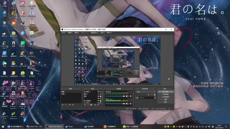
Task: Toggle visibility of first source row
Action: coord(98,92)
